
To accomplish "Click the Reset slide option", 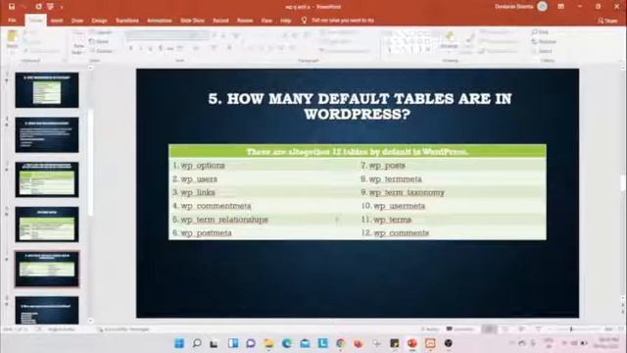I will coord(100,41).
